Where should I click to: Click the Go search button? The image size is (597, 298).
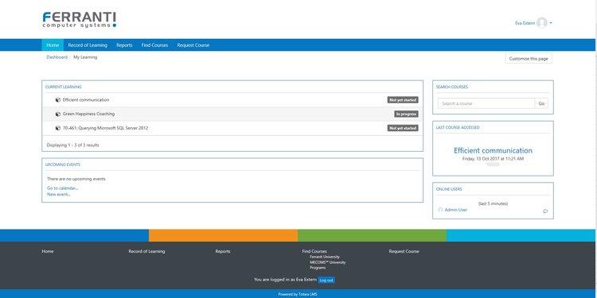(x=541, y=103)
